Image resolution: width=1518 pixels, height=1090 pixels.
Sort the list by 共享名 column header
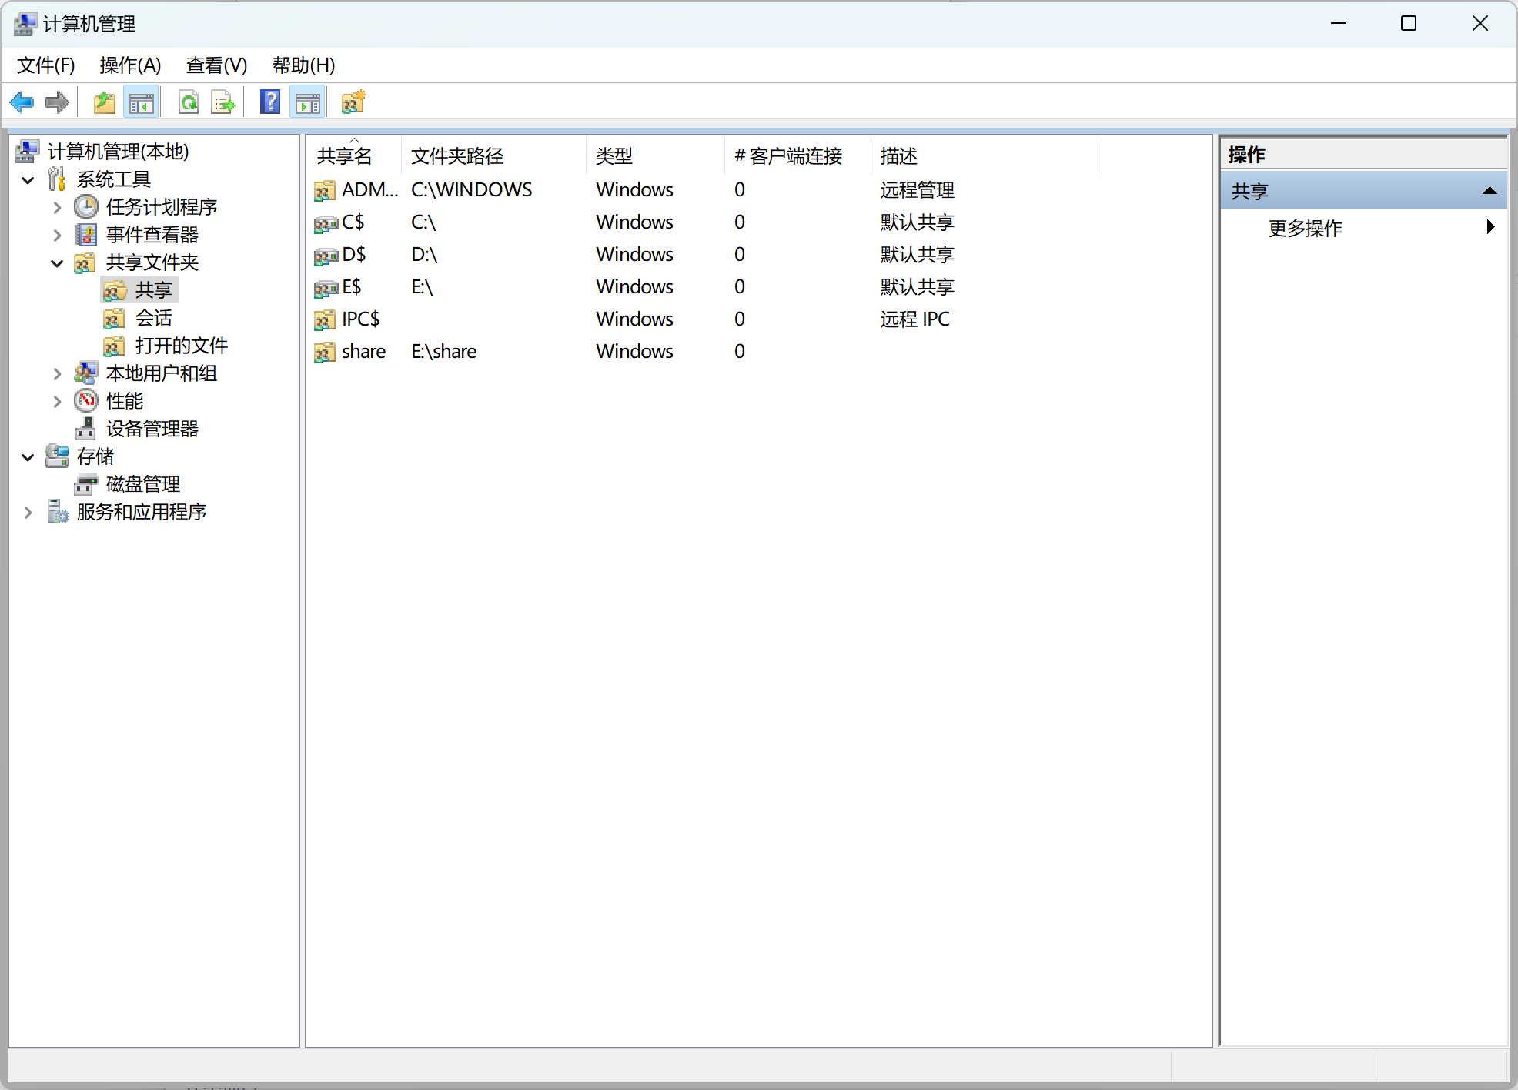345,156
